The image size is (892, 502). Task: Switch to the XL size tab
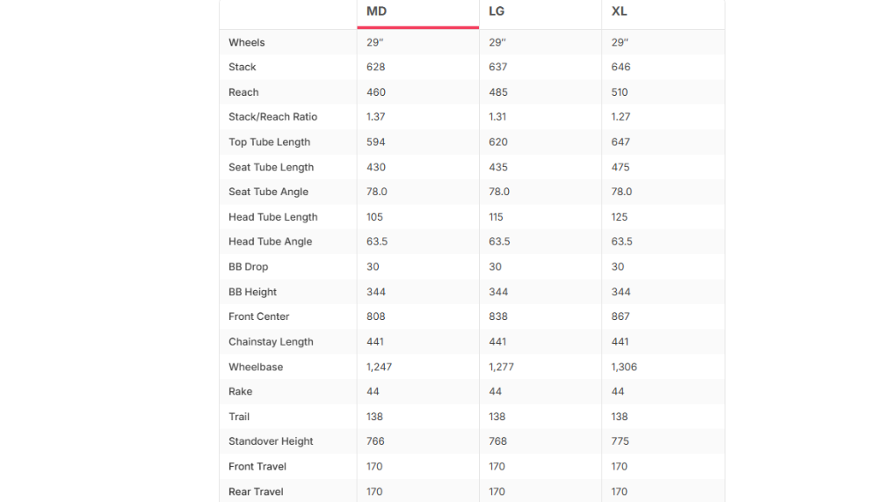point(663,12)
